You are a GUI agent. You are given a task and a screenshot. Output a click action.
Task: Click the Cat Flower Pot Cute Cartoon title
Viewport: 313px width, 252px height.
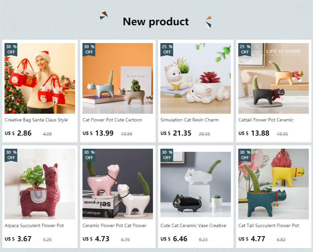pyautogui.click(x=113, y=120)
